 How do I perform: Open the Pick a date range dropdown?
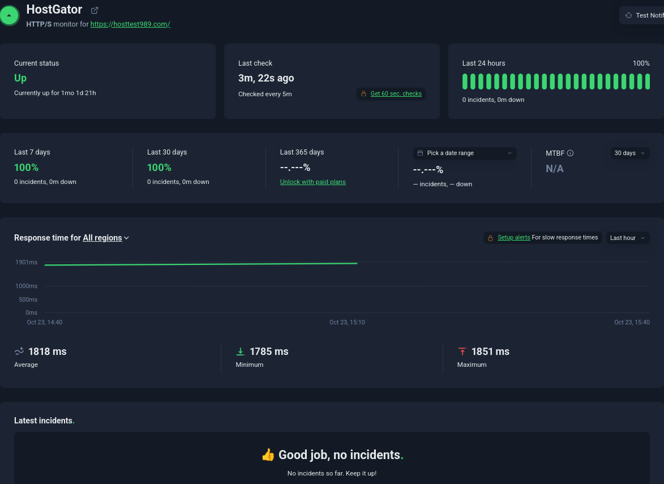click(x=465, y=153)
